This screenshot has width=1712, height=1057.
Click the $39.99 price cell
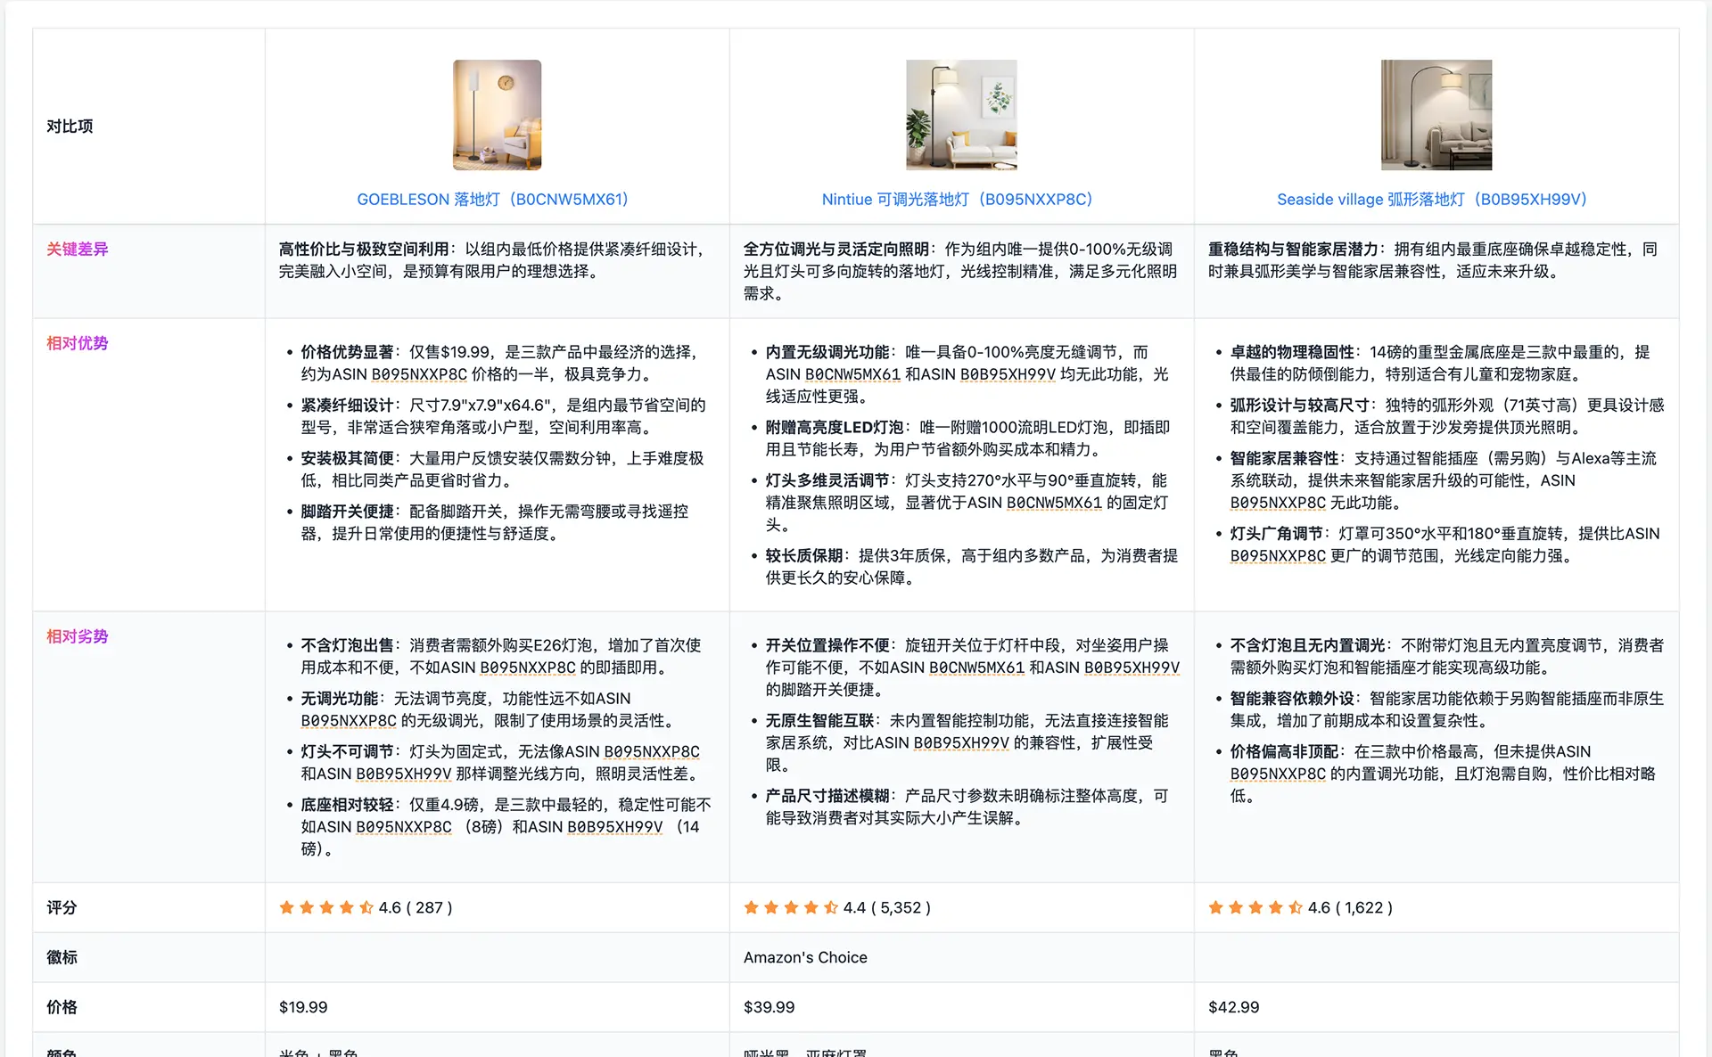[x=769, y=1007]
